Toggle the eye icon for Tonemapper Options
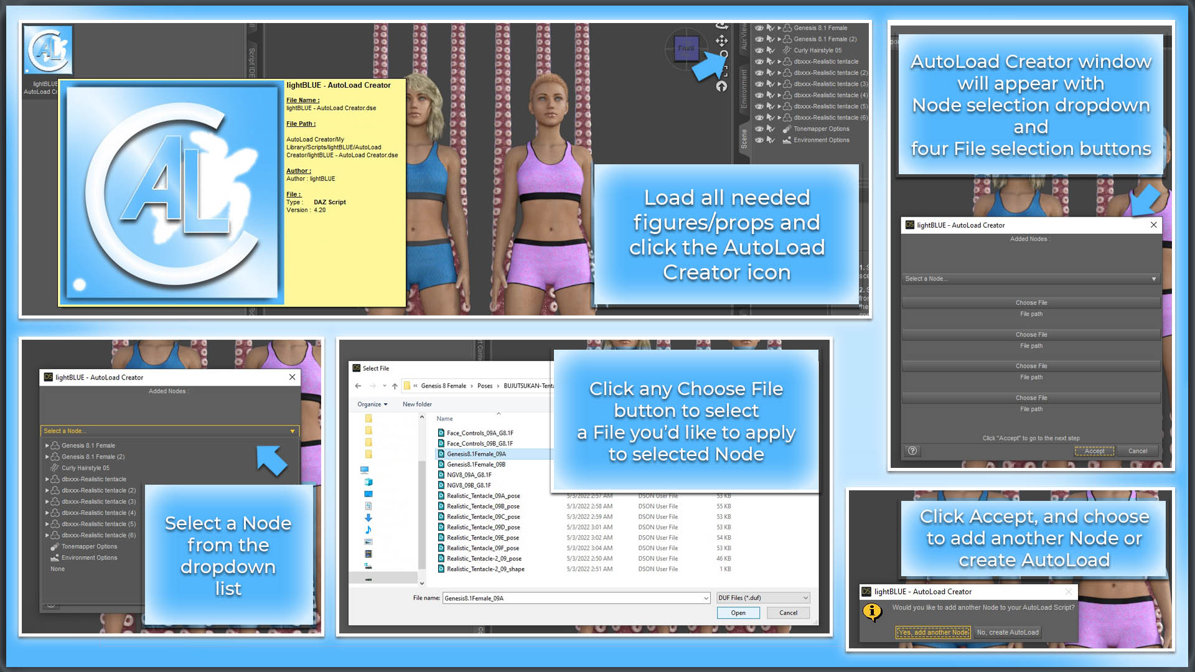The width and height of the screenshot is (1195, 672). tap(759, 129)
